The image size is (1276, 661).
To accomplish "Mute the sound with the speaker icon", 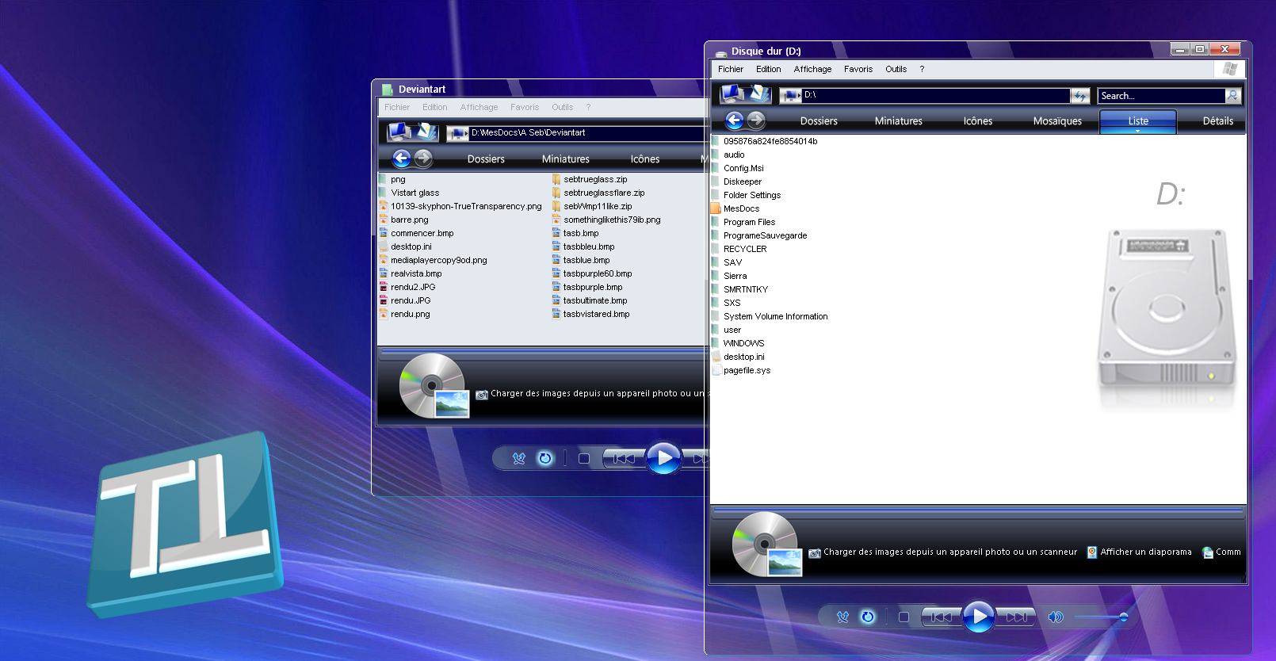I will coord(1055,617).
